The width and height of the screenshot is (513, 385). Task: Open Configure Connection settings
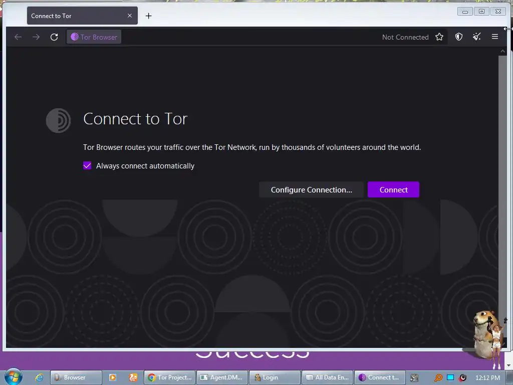[x=311, y=189]
